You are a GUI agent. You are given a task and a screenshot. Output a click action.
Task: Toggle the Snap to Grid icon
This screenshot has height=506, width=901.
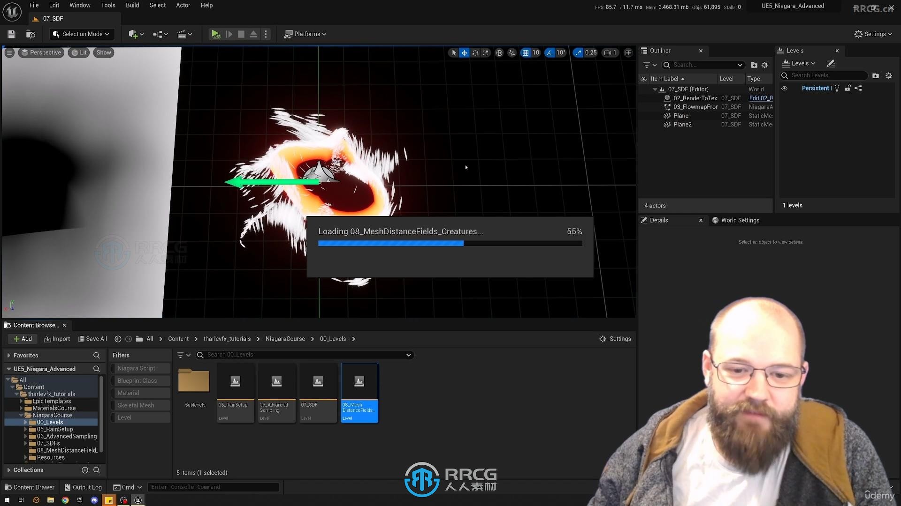pyautogui.click(x=526, y=52)
